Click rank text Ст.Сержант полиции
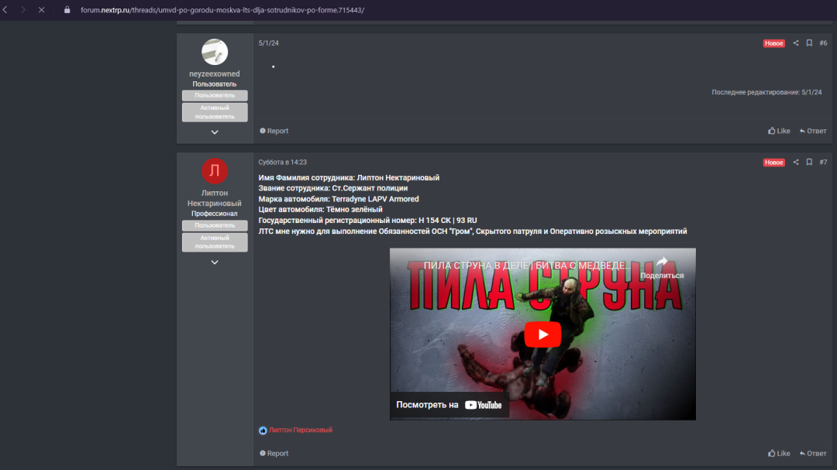This screenshot has height=470, width=837. pos(370,188)
